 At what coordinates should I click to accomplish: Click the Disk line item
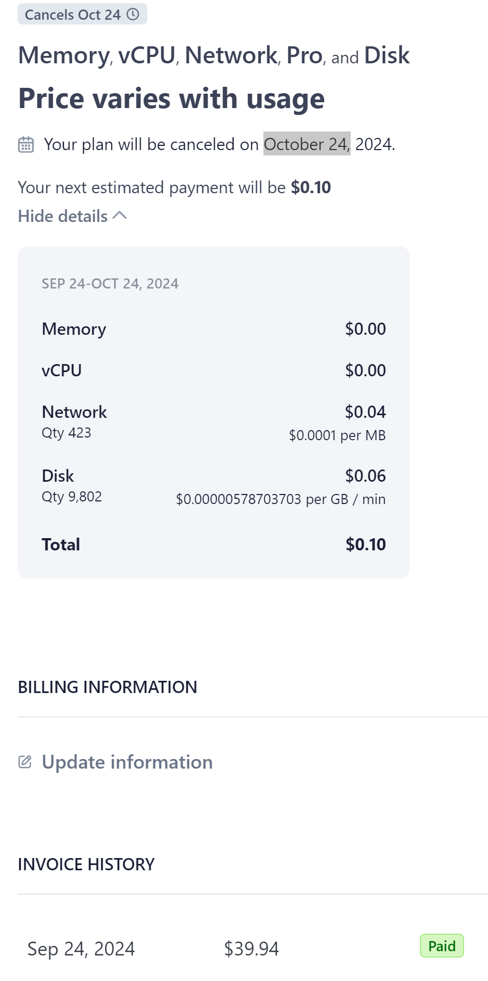pos(58,476)
